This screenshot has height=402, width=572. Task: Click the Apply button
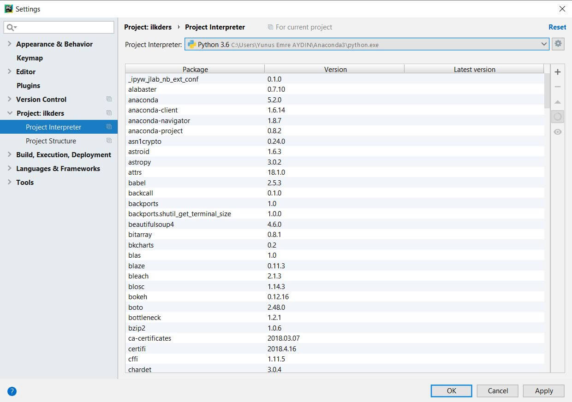coord(544,391)
